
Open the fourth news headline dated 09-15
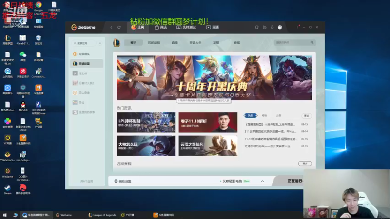pyautogui.click(x=267, y=146)
